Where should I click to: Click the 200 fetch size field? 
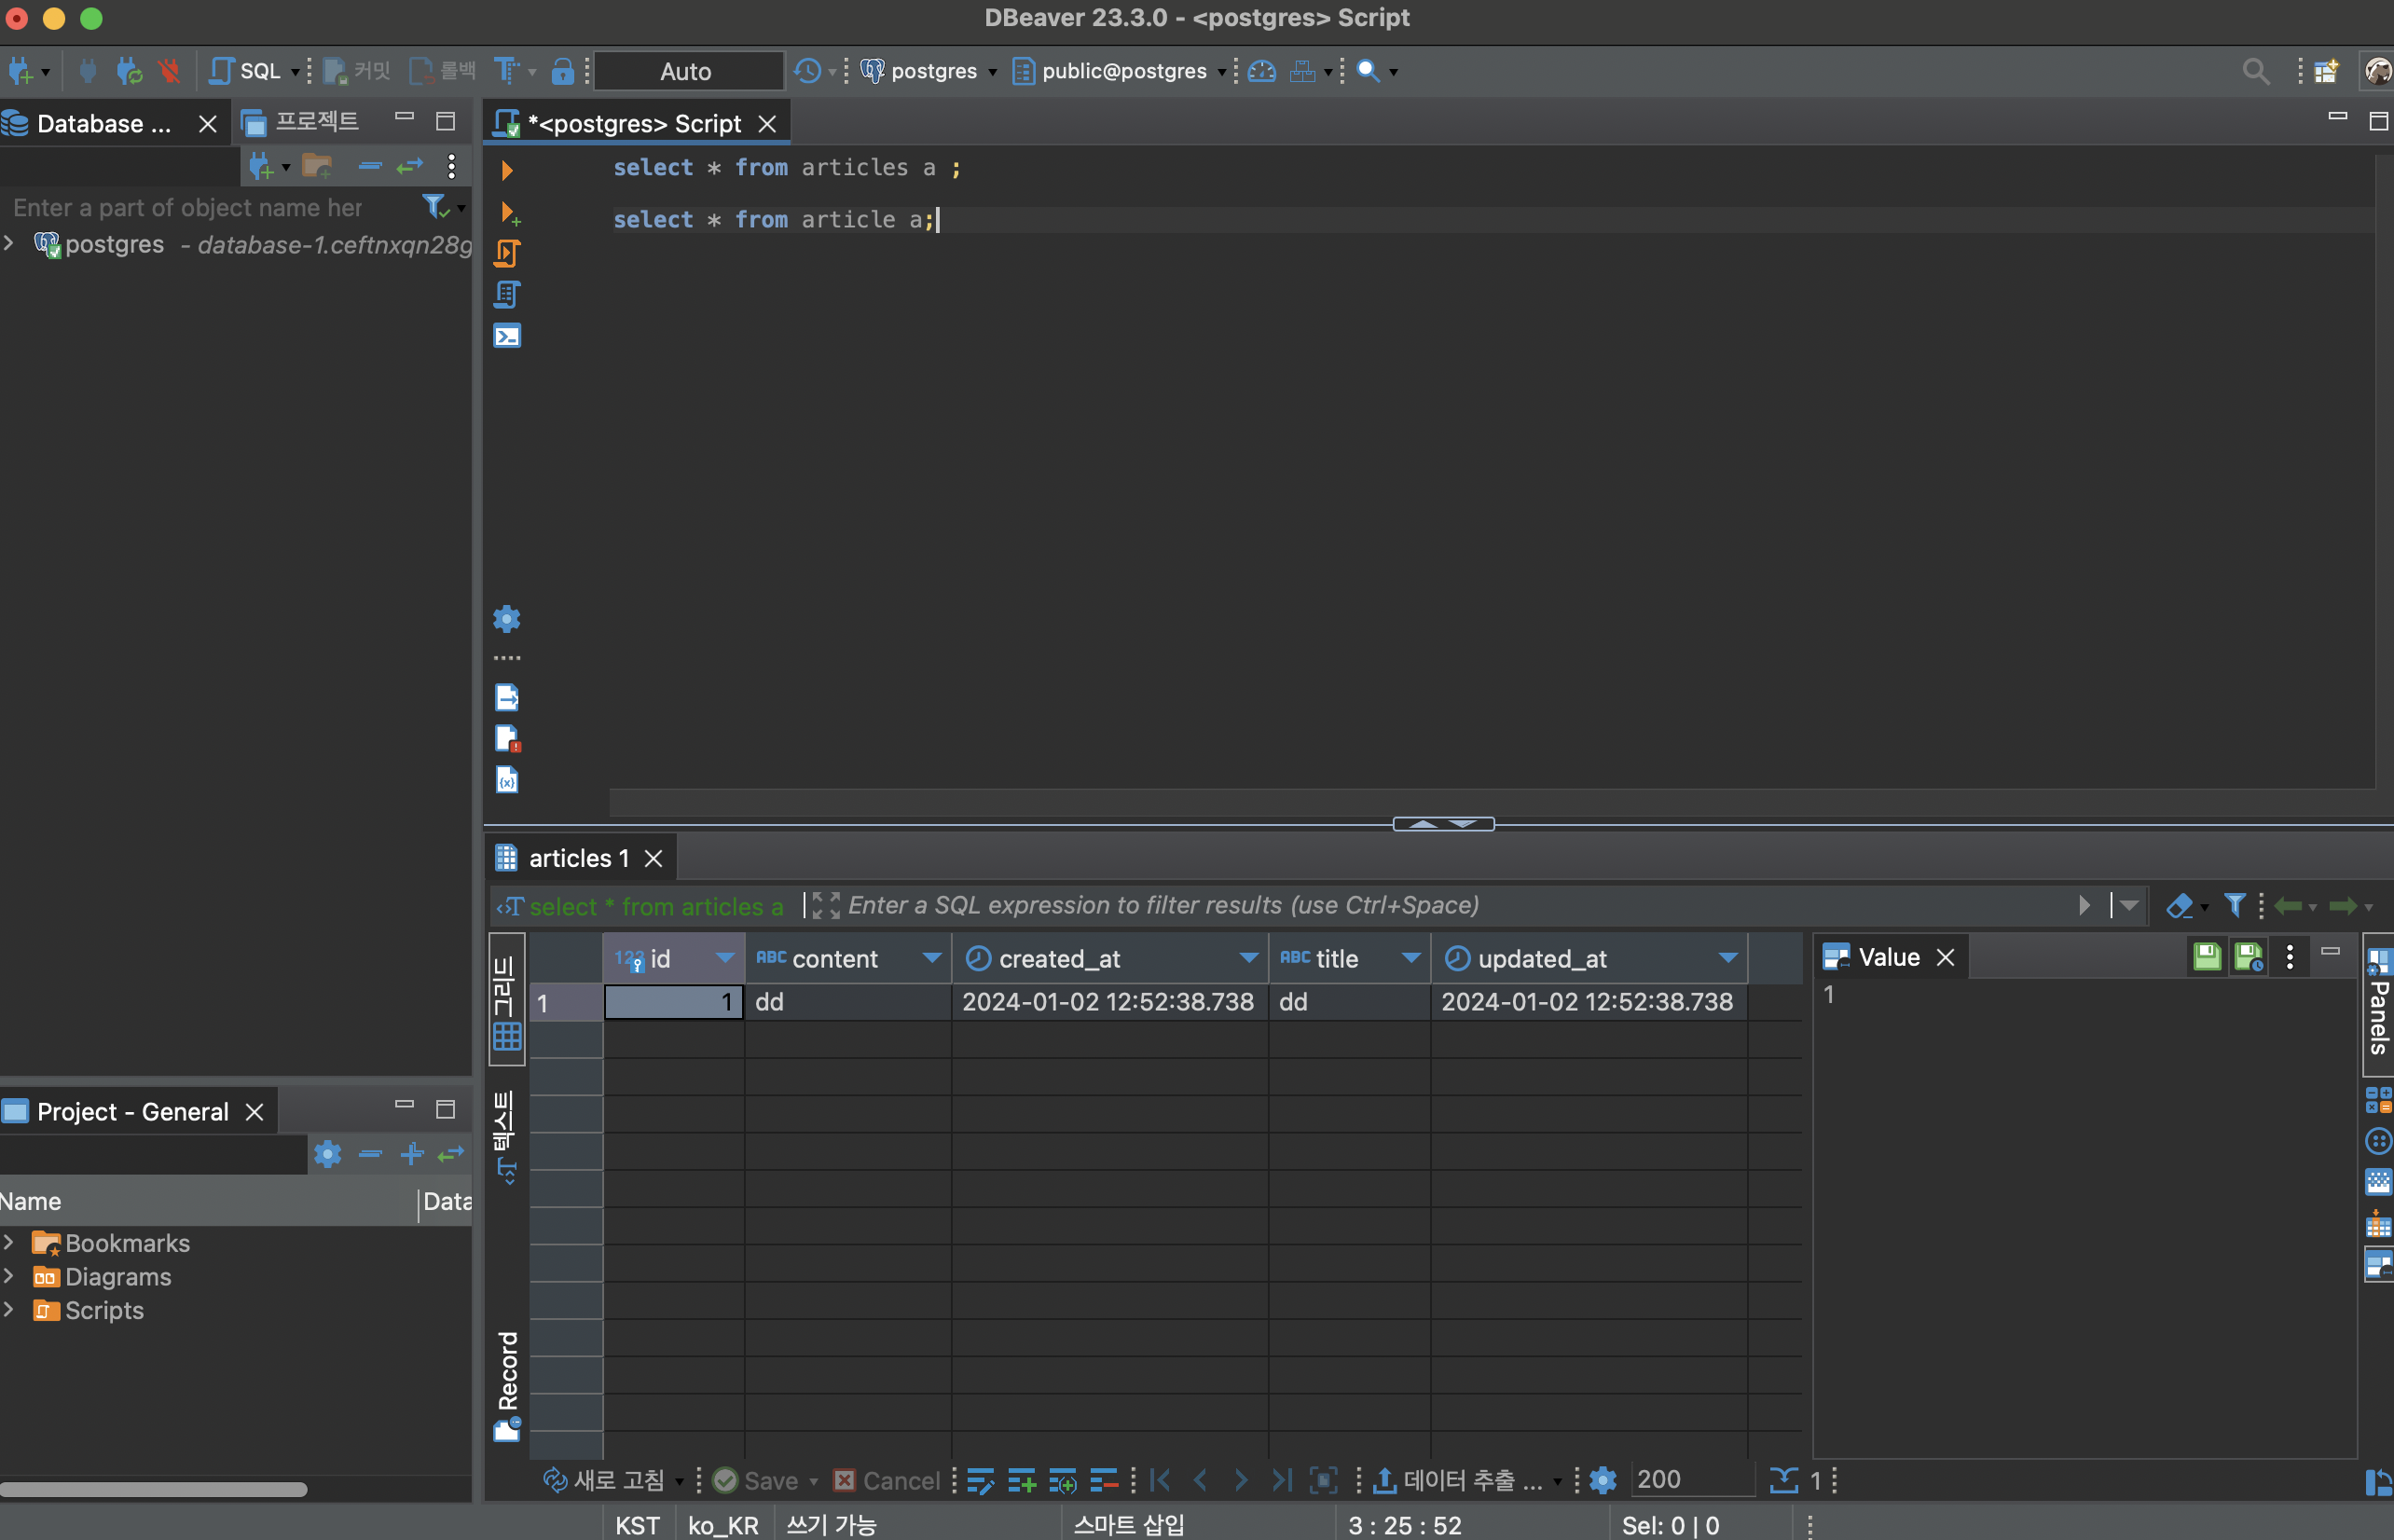(x=1692, y=1480)
